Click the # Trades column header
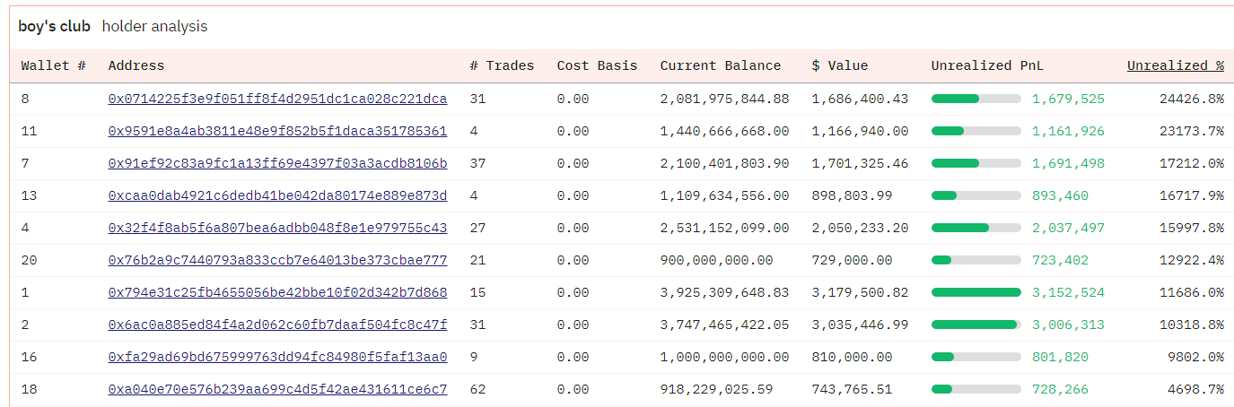Image resolution: width=1234 pixels, height=407 pixels. [x=501, y=65]
